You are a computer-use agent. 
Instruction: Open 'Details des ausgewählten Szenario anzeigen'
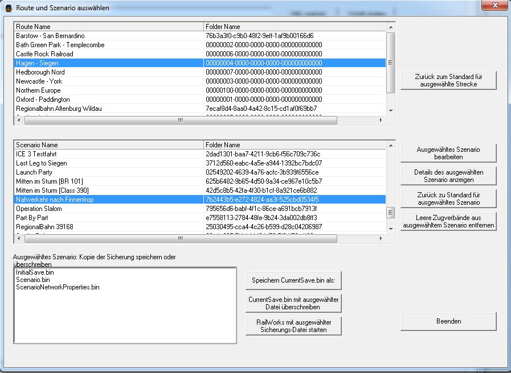tap(448, 176)
